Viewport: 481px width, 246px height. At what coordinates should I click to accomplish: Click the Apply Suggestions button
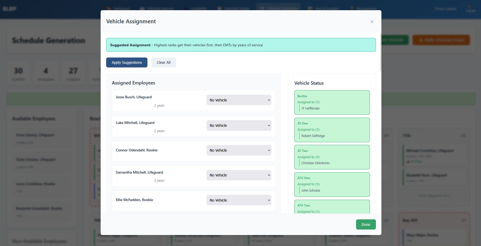point(127,62)
